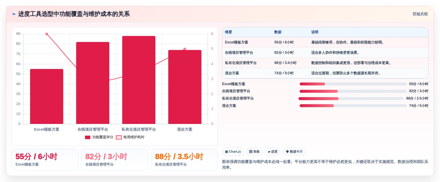Click 混合方案 label in progress list
The width and height of the screenshot is (440, 182).
(229, 106)
